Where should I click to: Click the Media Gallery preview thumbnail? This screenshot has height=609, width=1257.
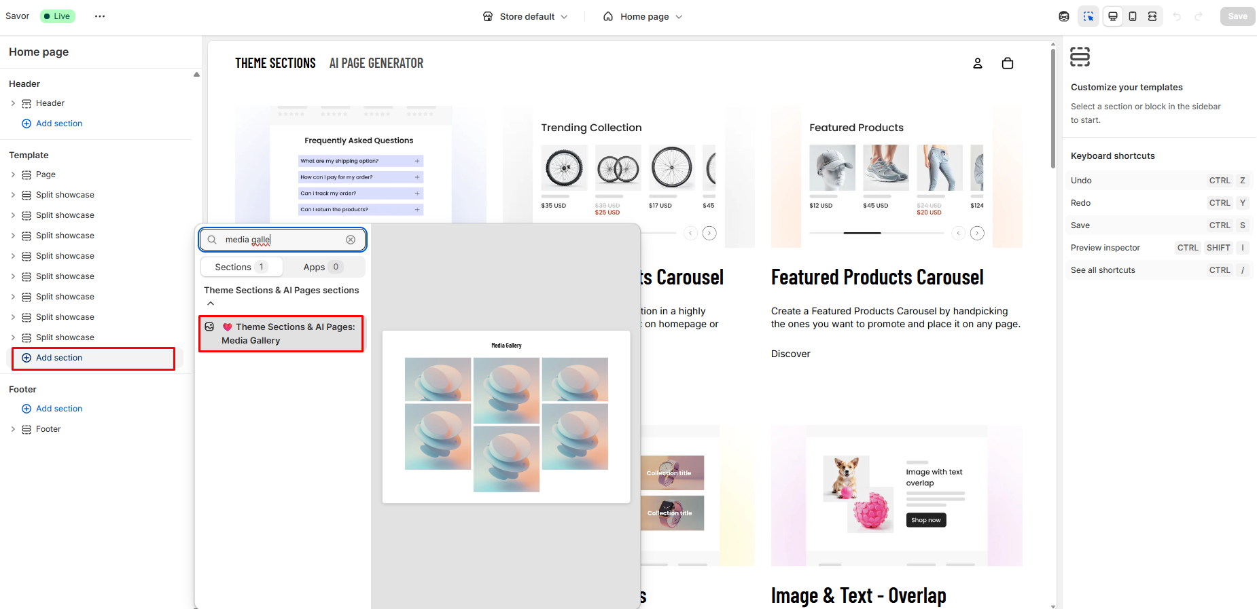pos(506,417)
